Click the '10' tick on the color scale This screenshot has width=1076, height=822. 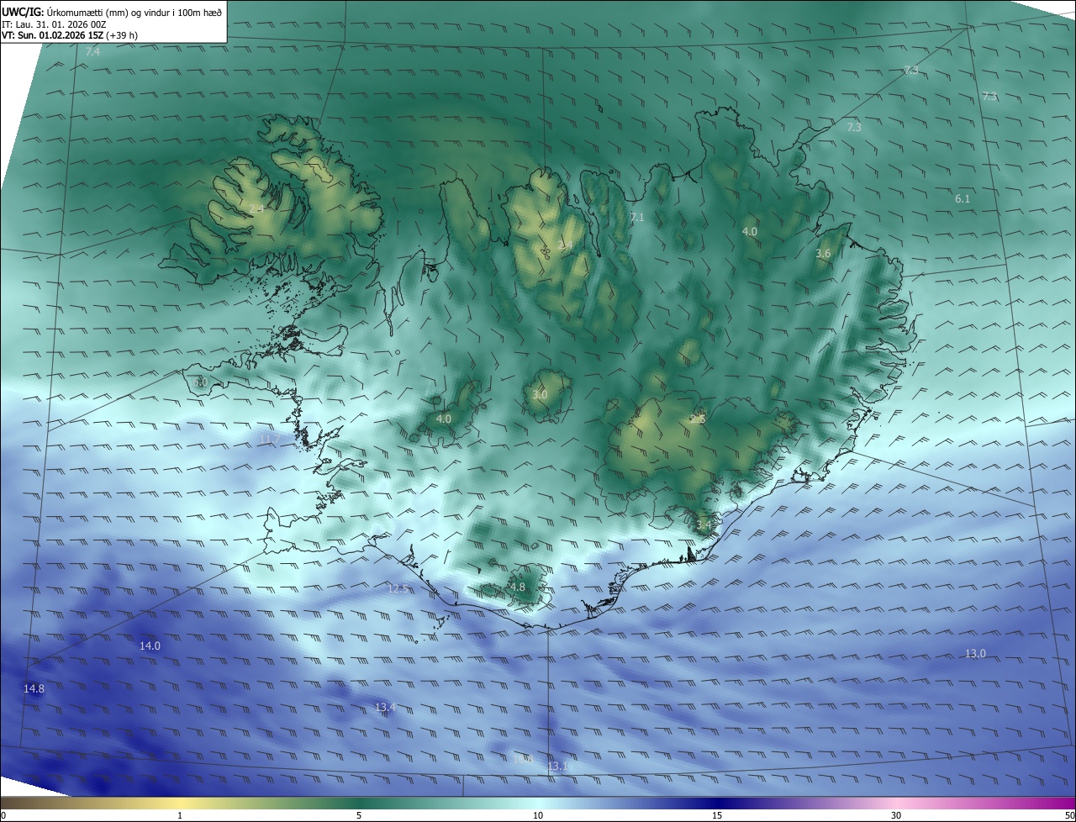coord(538,815)
